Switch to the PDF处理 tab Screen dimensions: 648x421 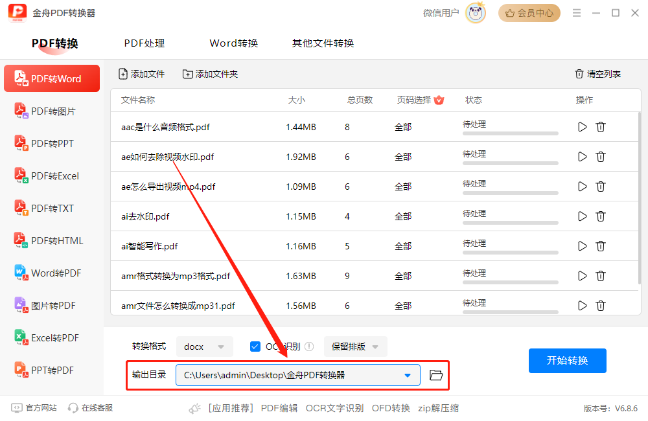pyautogui.click(x=144, y=43)
